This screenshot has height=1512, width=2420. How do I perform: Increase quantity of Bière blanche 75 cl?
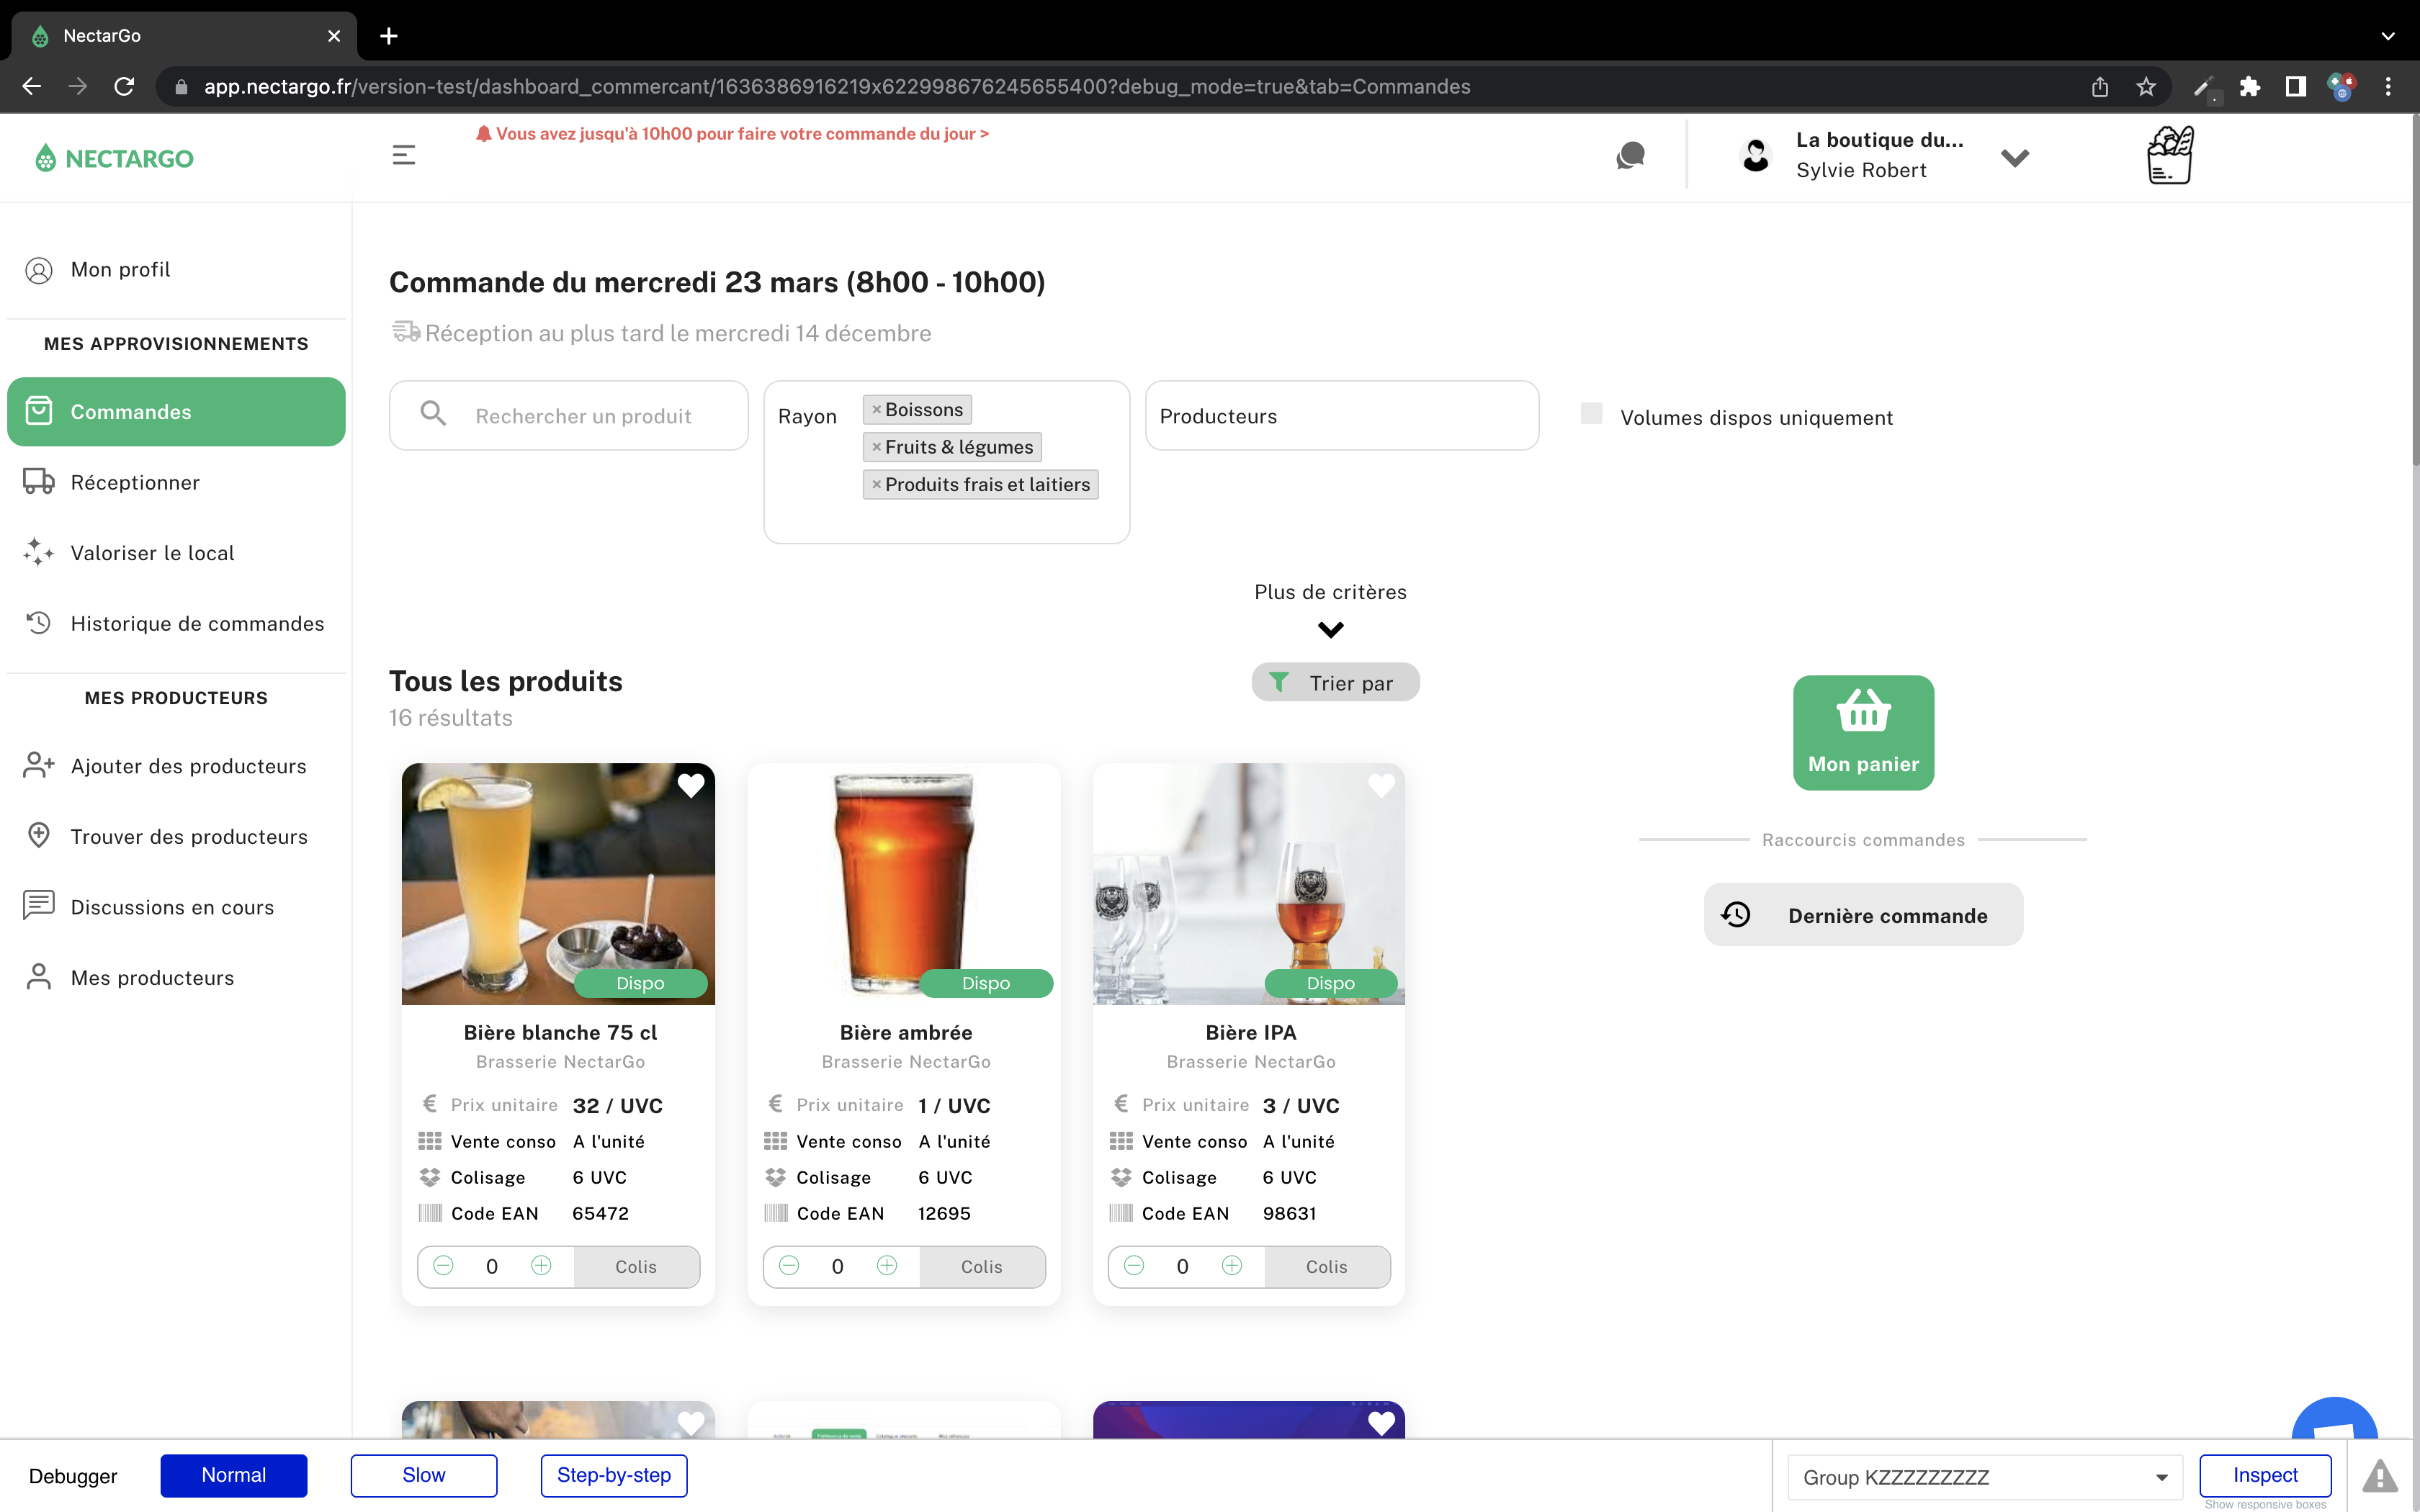[x=541, y=1266]
